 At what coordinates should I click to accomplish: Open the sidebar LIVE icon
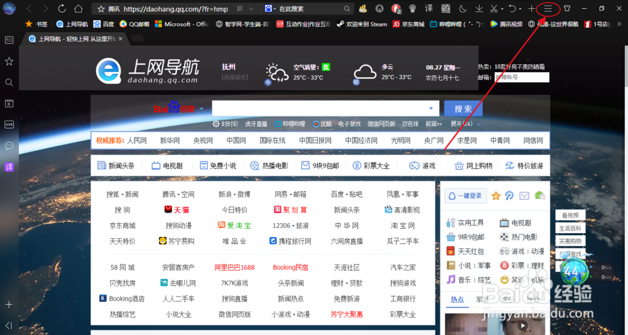tap(9, 124)
